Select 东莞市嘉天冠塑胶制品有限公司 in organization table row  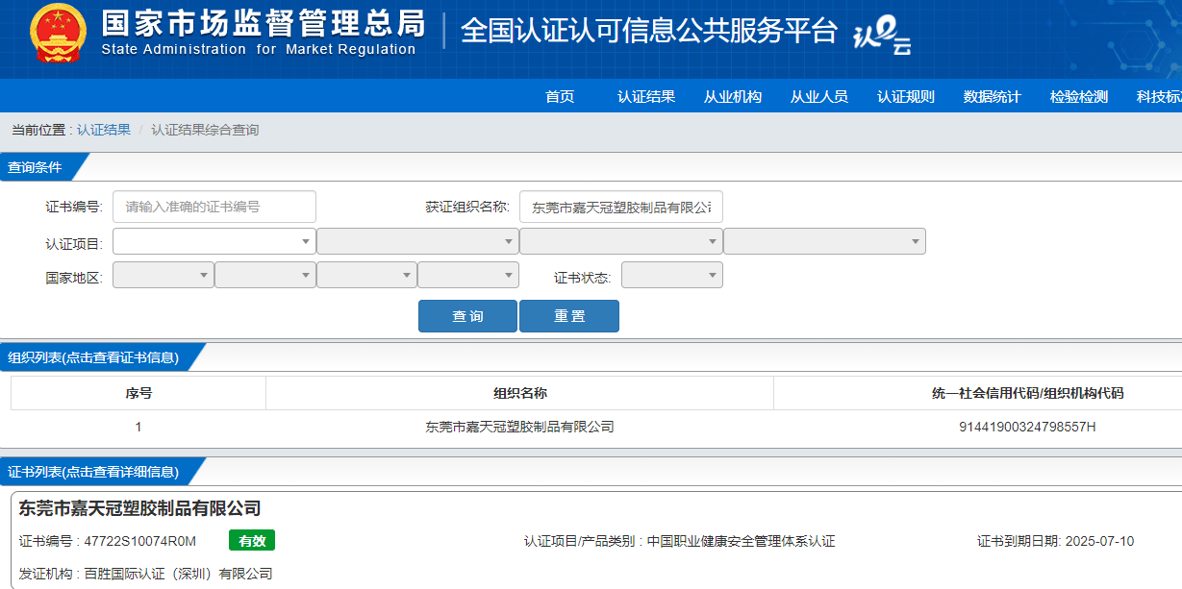[520, 427]
